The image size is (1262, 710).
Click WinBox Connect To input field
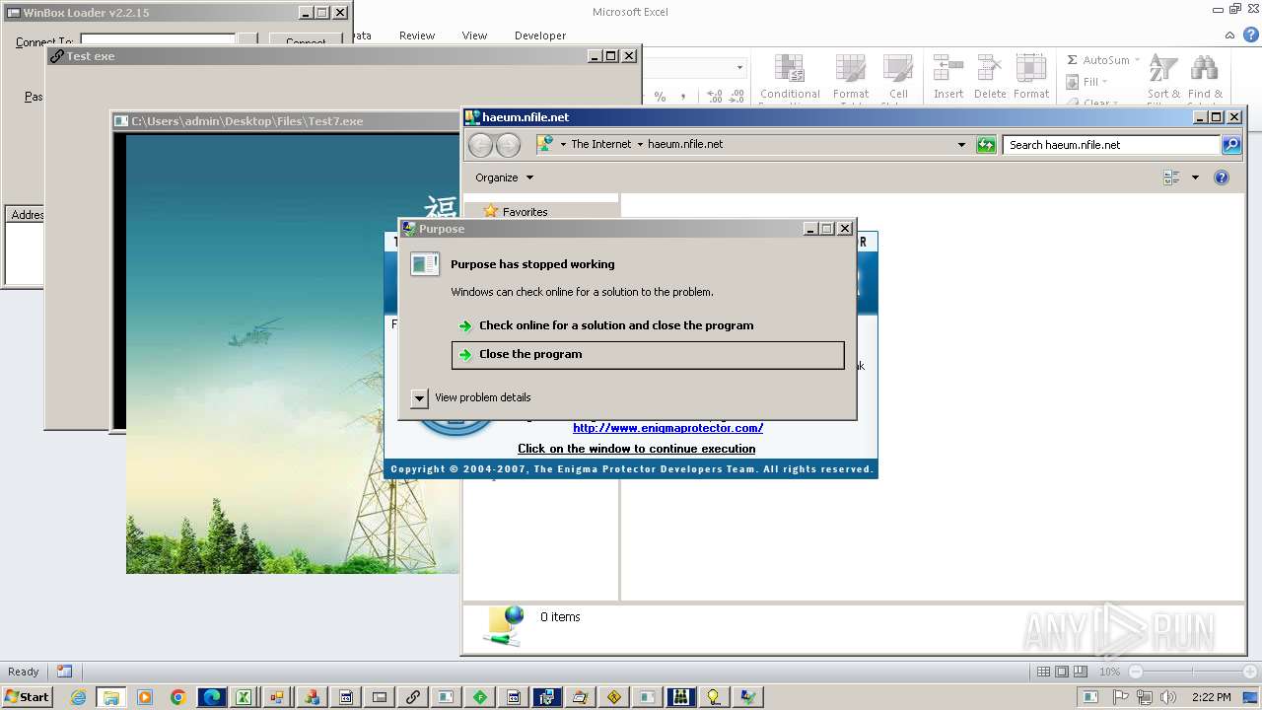158,40
